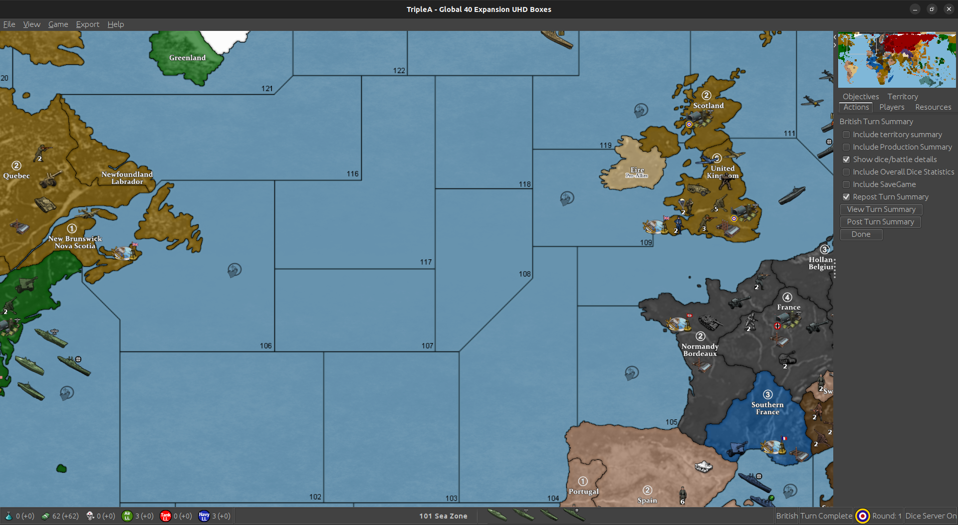Uncheck Show dice/battle details
This screenshot has width=958, height=525.
[846, 160]
